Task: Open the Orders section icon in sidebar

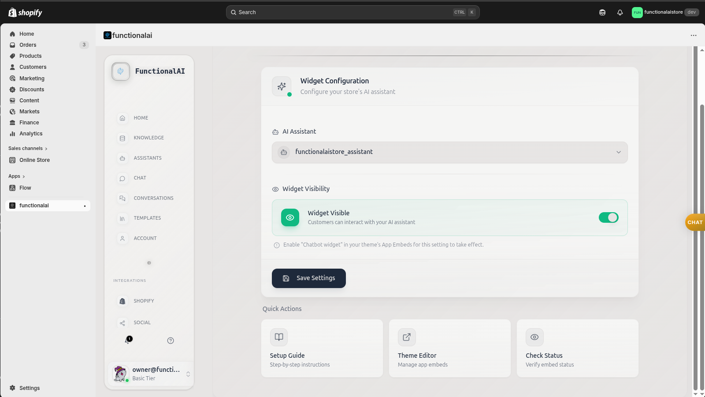Action: [x=12, y=45]
